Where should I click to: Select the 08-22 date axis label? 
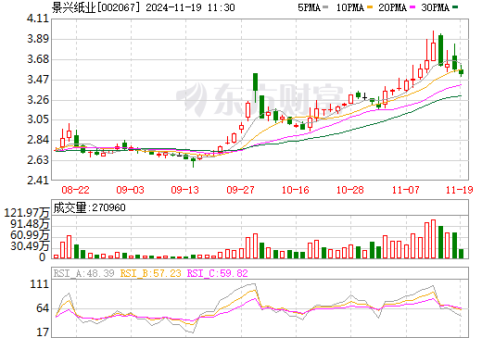(75, 190)
